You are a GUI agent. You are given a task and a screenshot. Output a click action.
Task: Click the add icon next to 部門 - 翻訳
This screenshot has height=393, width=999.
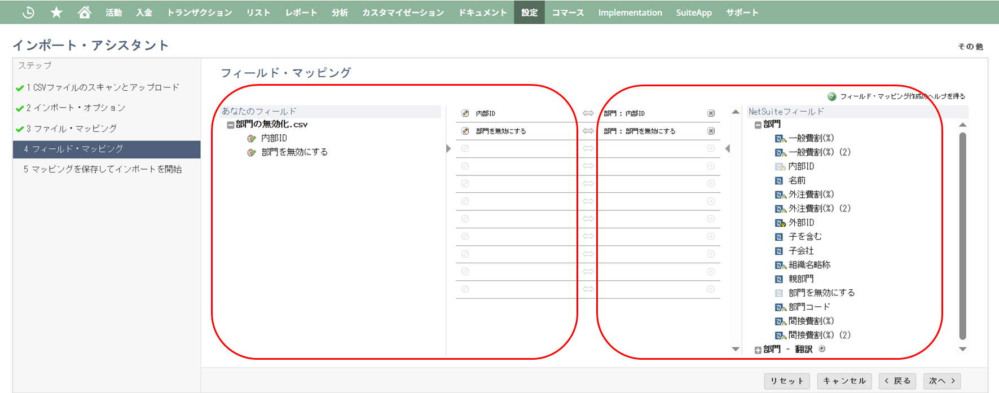pos(822,349)
